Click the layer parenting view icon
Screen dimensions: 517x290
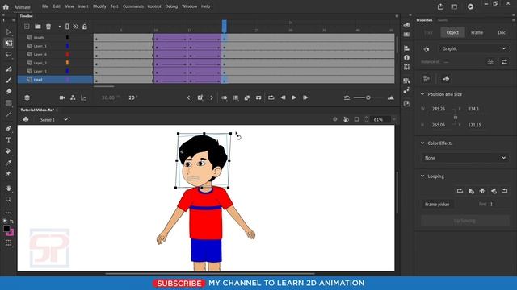tap(73, 97)
